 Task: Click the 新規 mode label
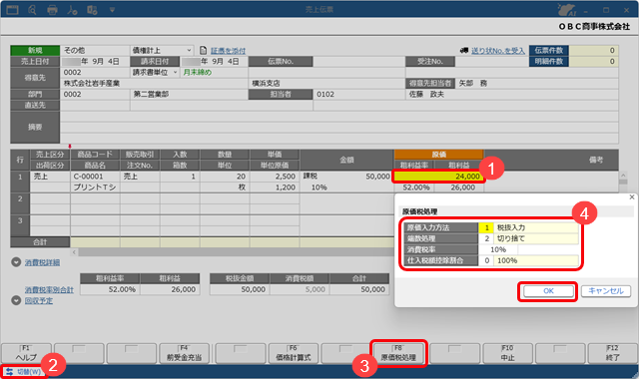(x=35, y=51)
